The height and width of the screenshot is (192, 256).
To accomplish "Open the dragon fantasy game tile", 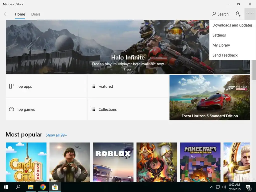I will pos(157,162).
